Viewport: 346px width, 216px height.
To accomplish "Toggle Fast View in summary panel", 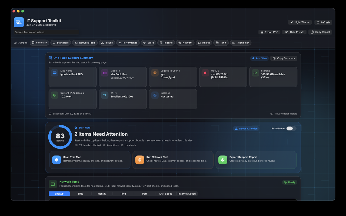I will click(259, 58).
